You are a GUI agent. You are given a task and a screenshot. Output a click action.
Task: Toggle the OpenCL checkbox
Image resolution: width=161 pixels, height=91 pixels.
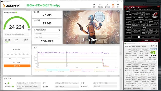[x=132, y=84]
